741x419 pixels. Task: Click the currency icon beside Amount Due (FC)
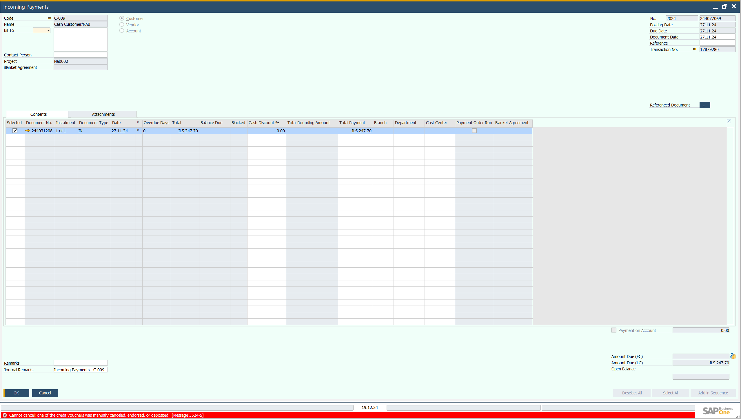(733, 356)
